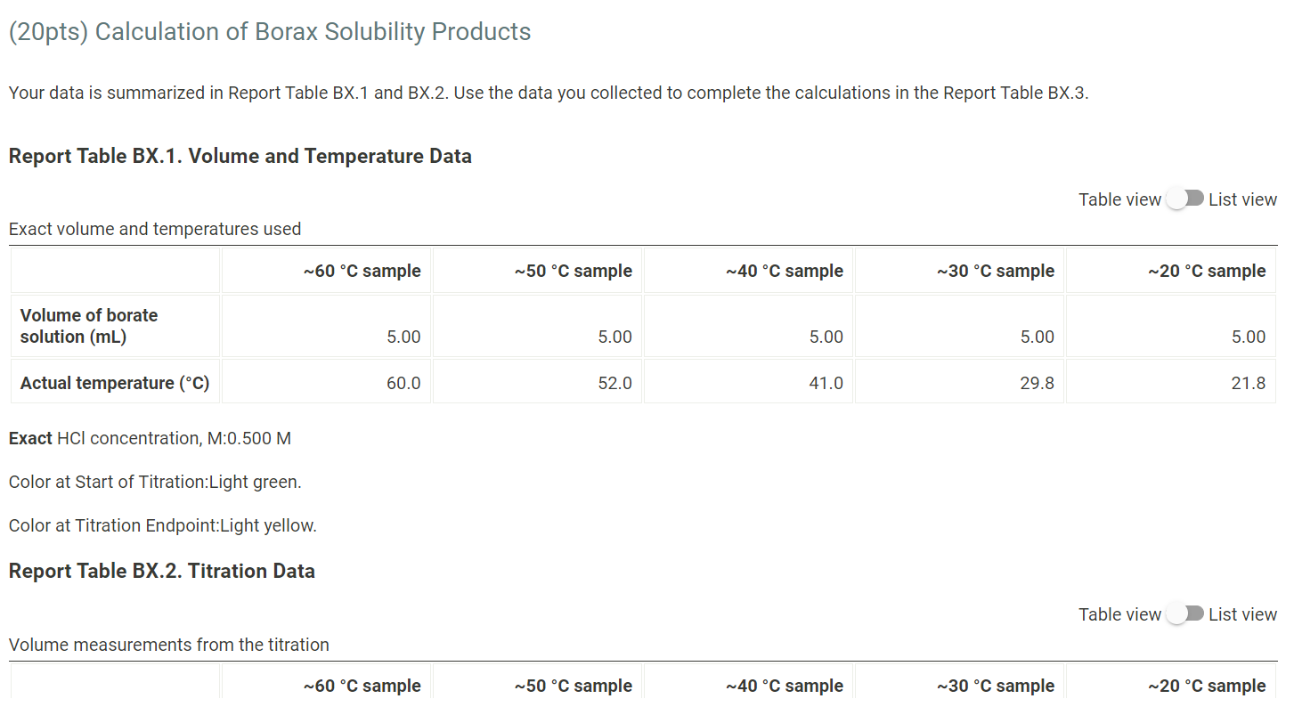Switch BX.2 table to List view

coord(1185,613)
